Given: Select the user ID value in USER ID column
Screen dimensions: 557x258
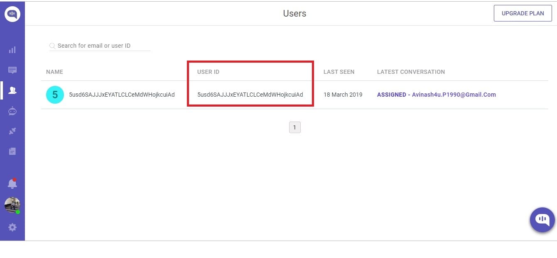Looking at the screenshot, I should [x=250, y=95].
